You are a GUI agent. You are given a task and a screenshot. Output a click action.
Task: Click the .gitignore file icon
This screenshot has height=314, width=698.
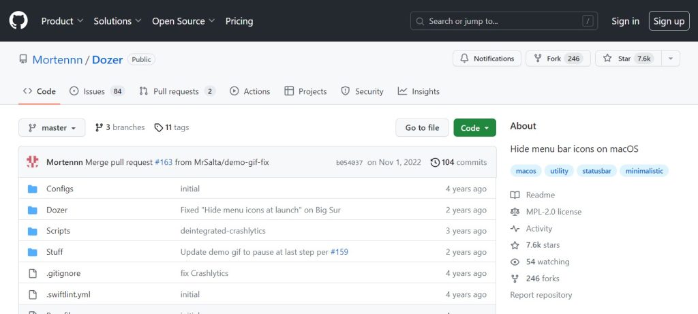[x=33, y=273]
